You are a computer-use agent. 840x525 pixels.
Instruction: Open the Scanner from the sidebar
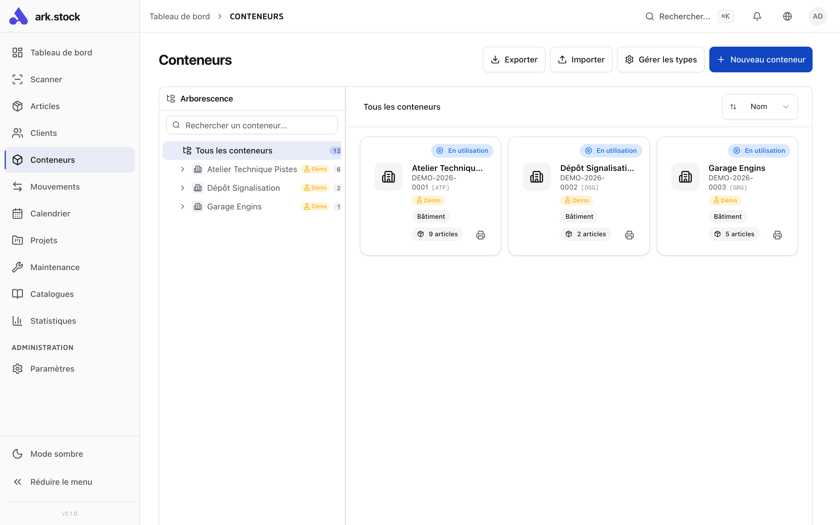click(46, 79)
